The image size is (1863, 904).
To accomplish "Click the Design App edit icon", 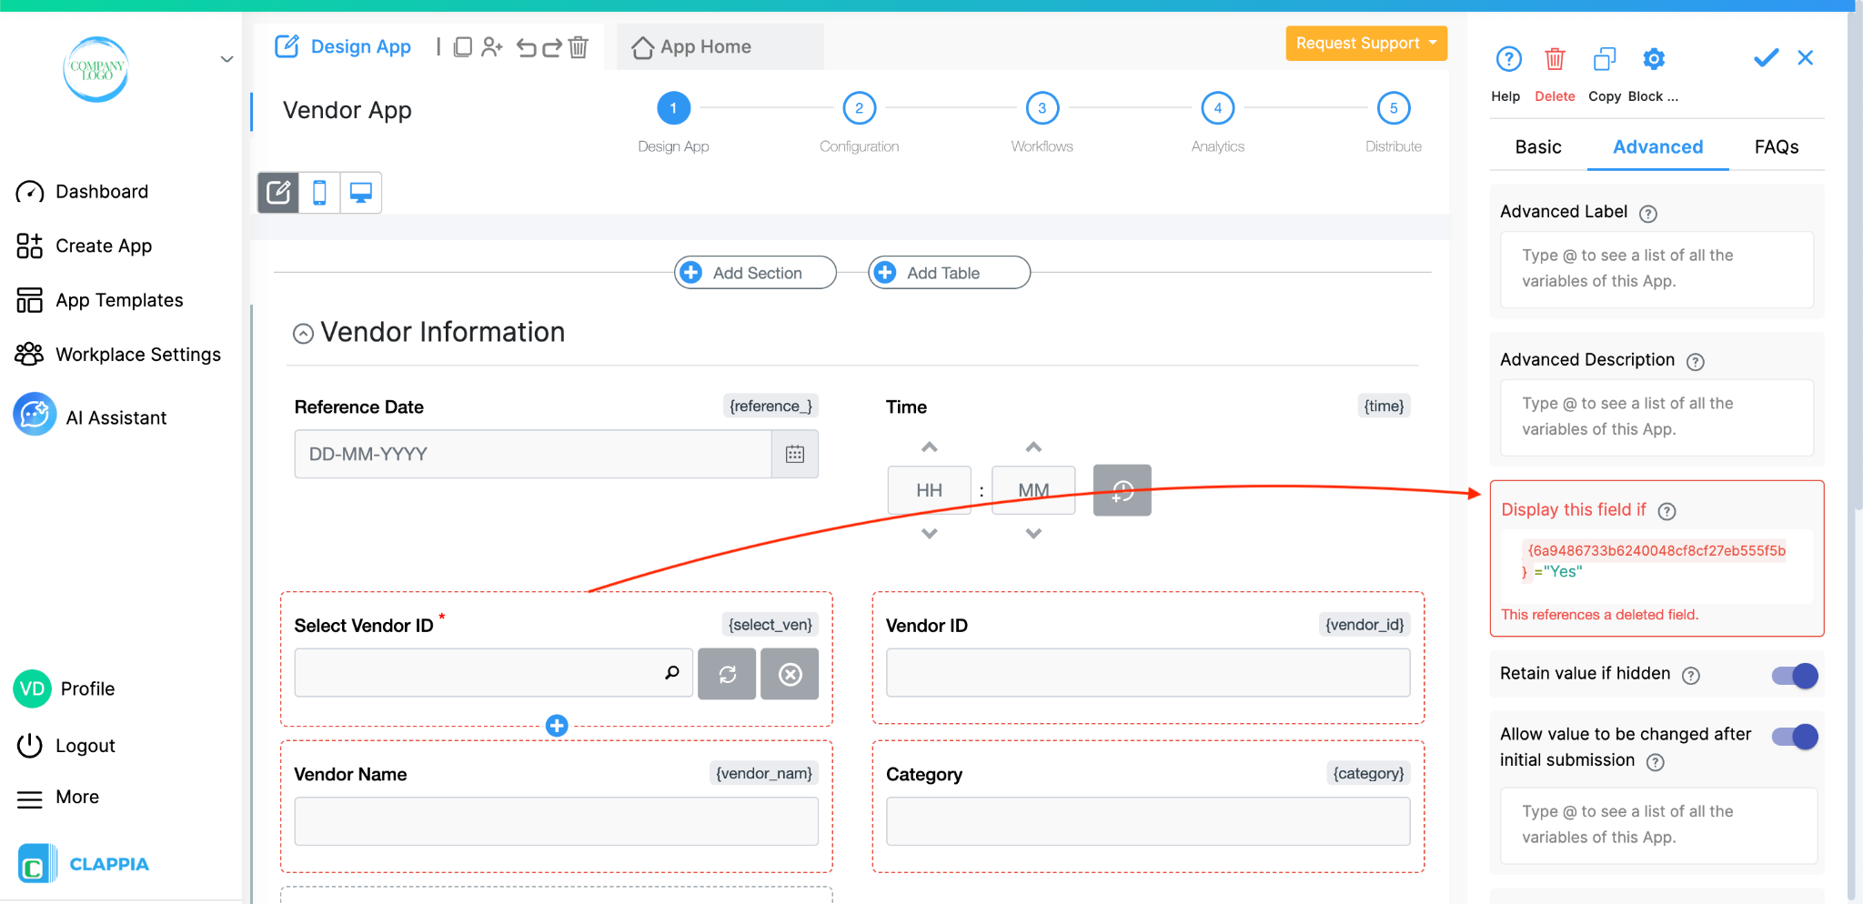I will point(287,46).
